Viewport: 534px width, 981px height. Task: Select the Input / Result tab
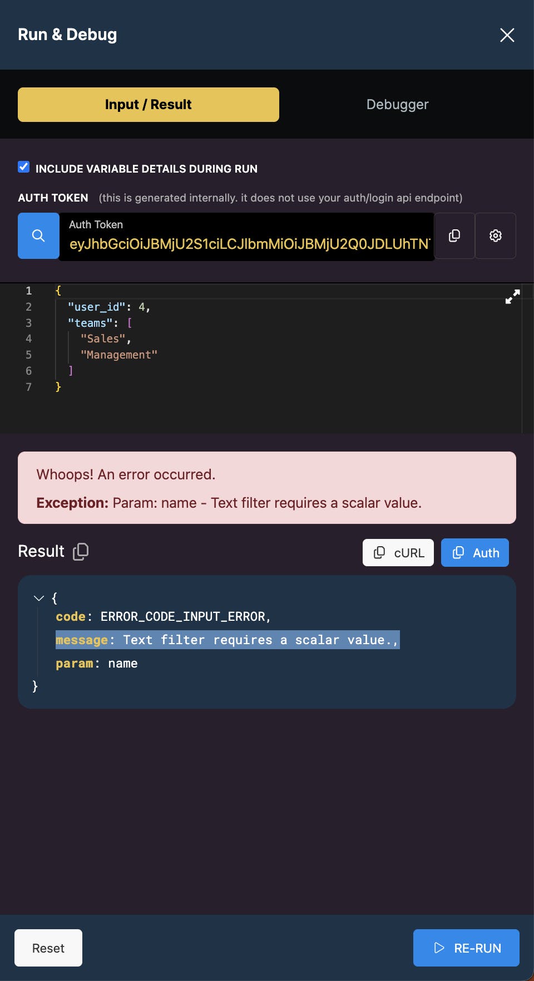[x=149, y=105]
